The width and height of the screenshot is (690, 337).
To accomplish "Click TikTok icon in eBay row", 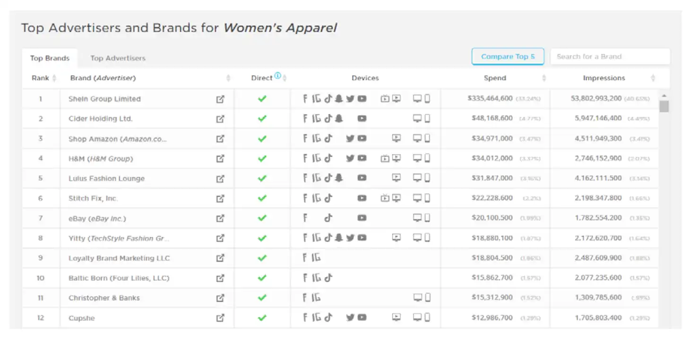I will (x=328, y=218).
